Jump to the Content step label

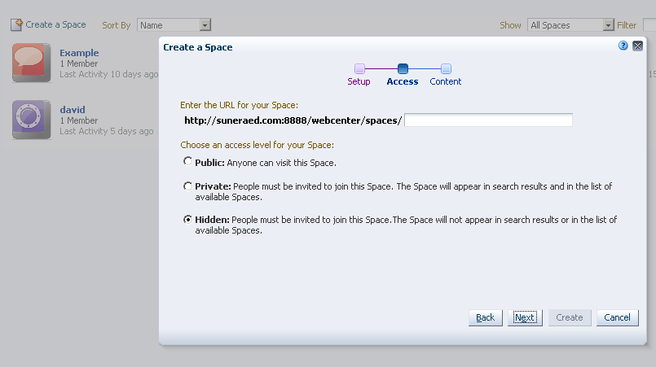(446, 81)
